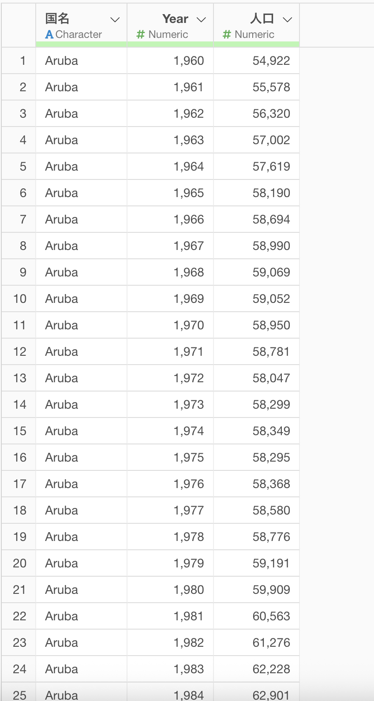The width and height of the screenshot is (374, 701).
Task: Click the Numeric hash icon under Year
Action: coord(141,34)
